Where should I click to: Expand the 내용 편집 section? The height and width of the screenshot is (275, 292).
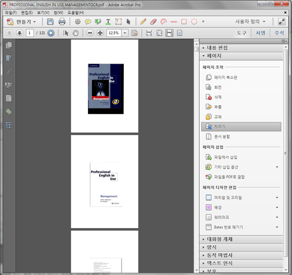(241, 48)
